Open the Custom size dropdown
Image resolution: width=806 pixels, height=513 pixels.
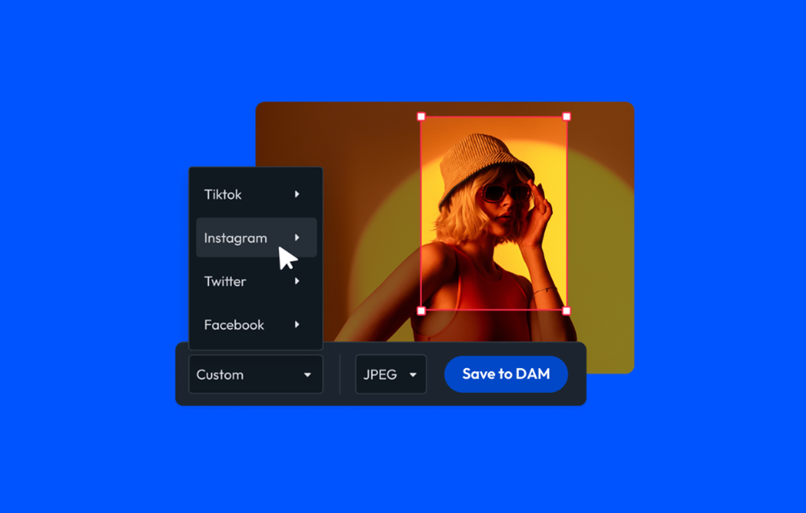point(256,374)
